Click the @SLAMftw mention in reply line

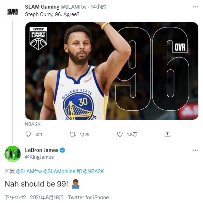(x=29, y=171)
